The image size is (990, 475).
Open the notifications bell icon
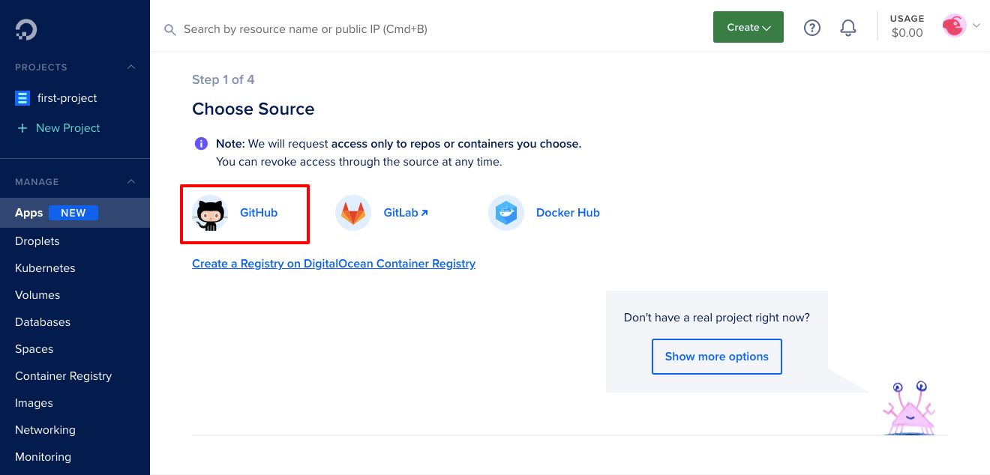tap(848, 28)
